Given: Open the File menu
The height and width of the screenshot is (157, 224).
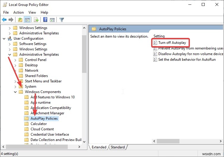Looking at the screenshot, I should pos(6,12).
